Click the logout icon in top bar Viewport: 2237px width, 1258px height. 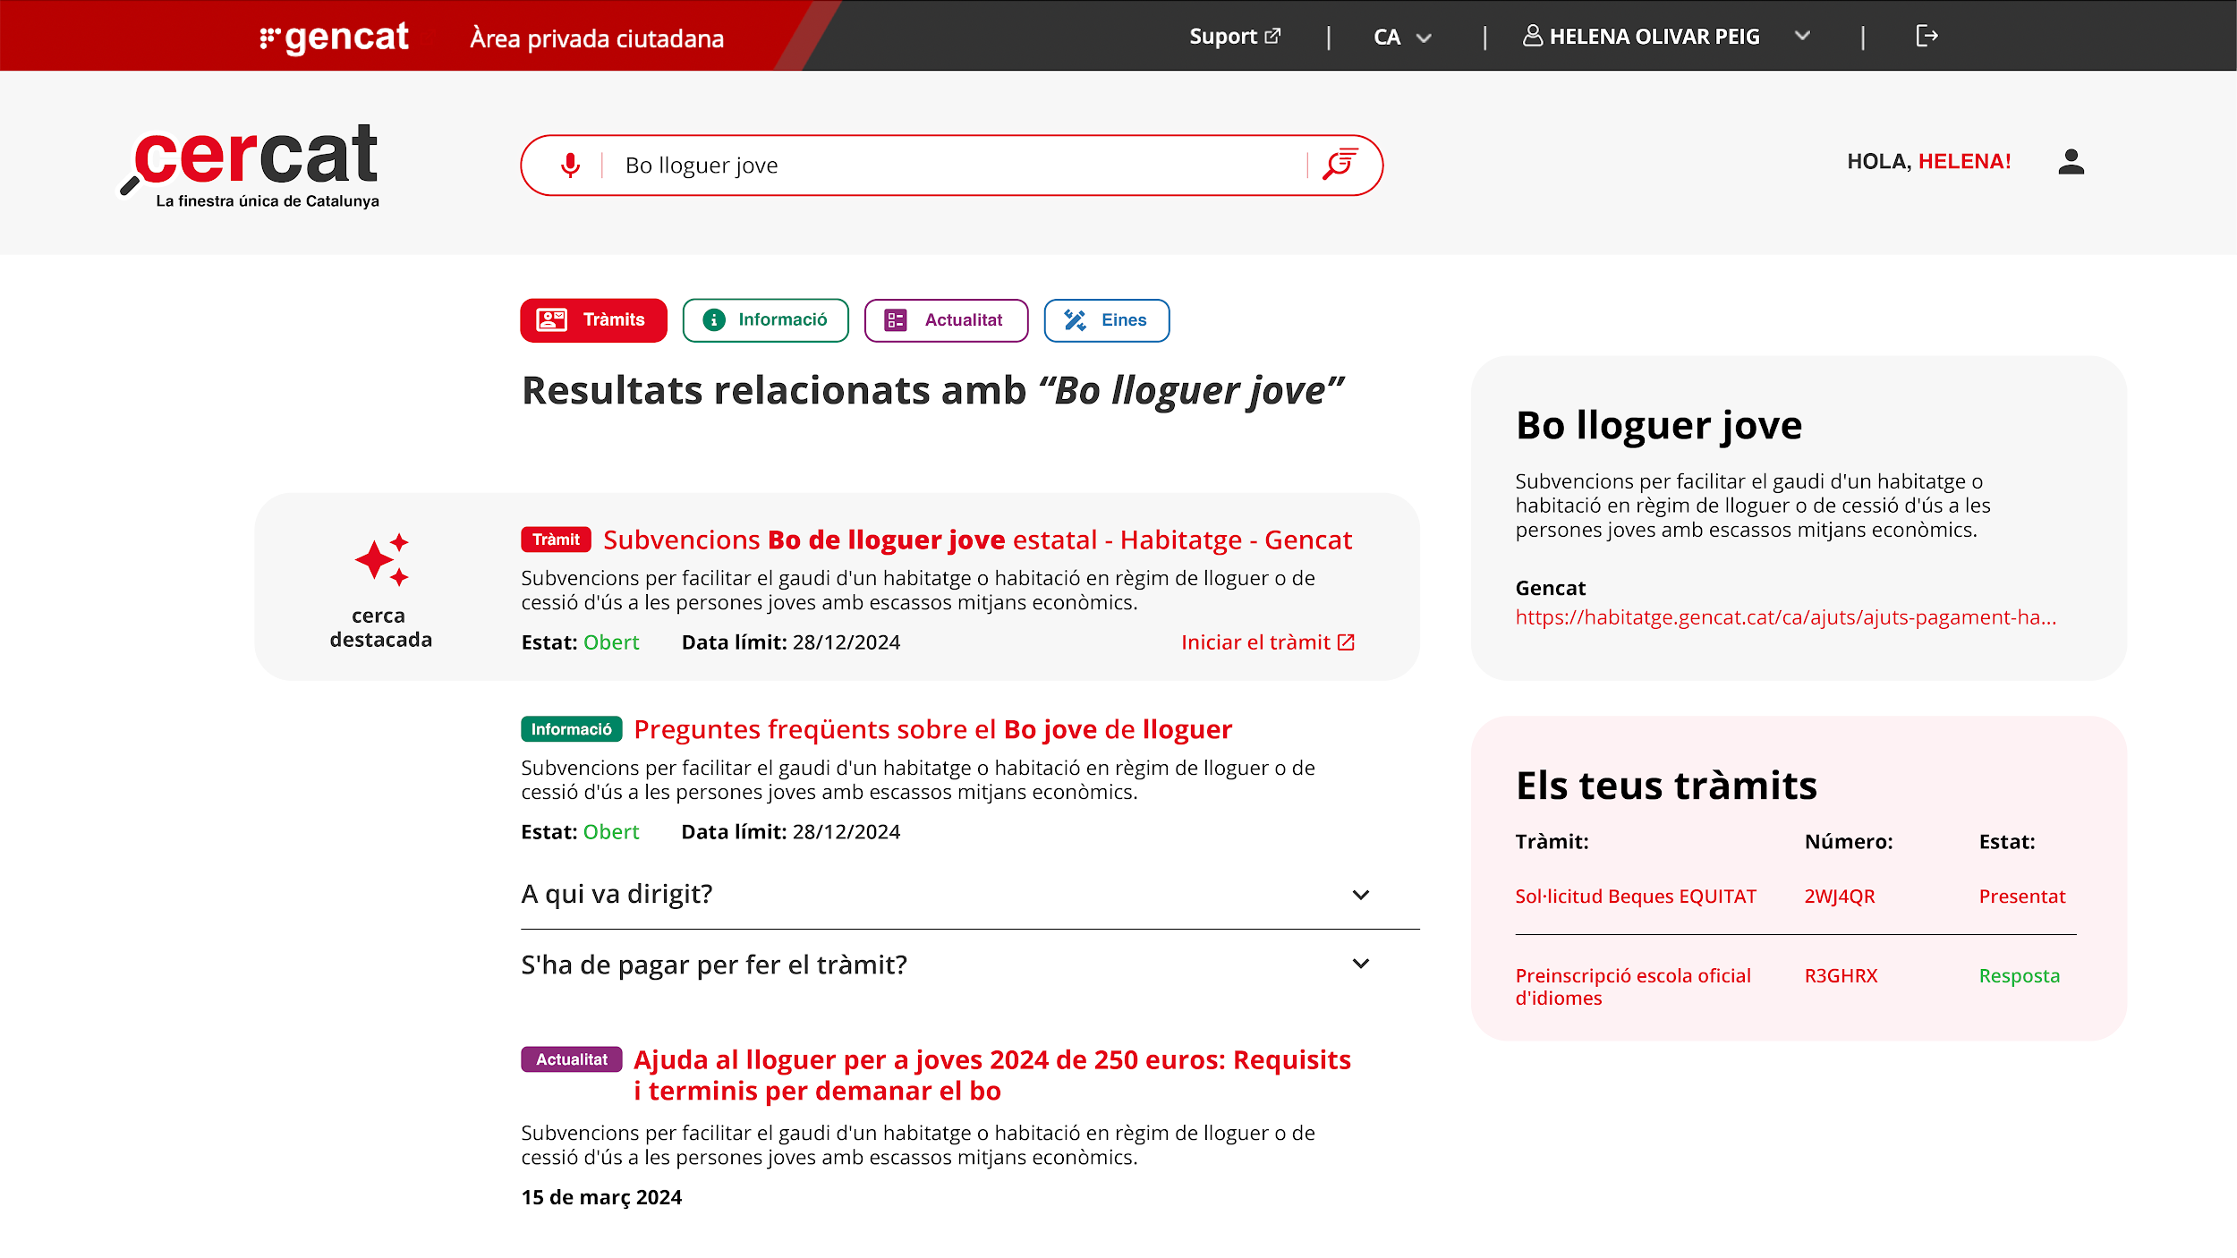[1927, 36]
